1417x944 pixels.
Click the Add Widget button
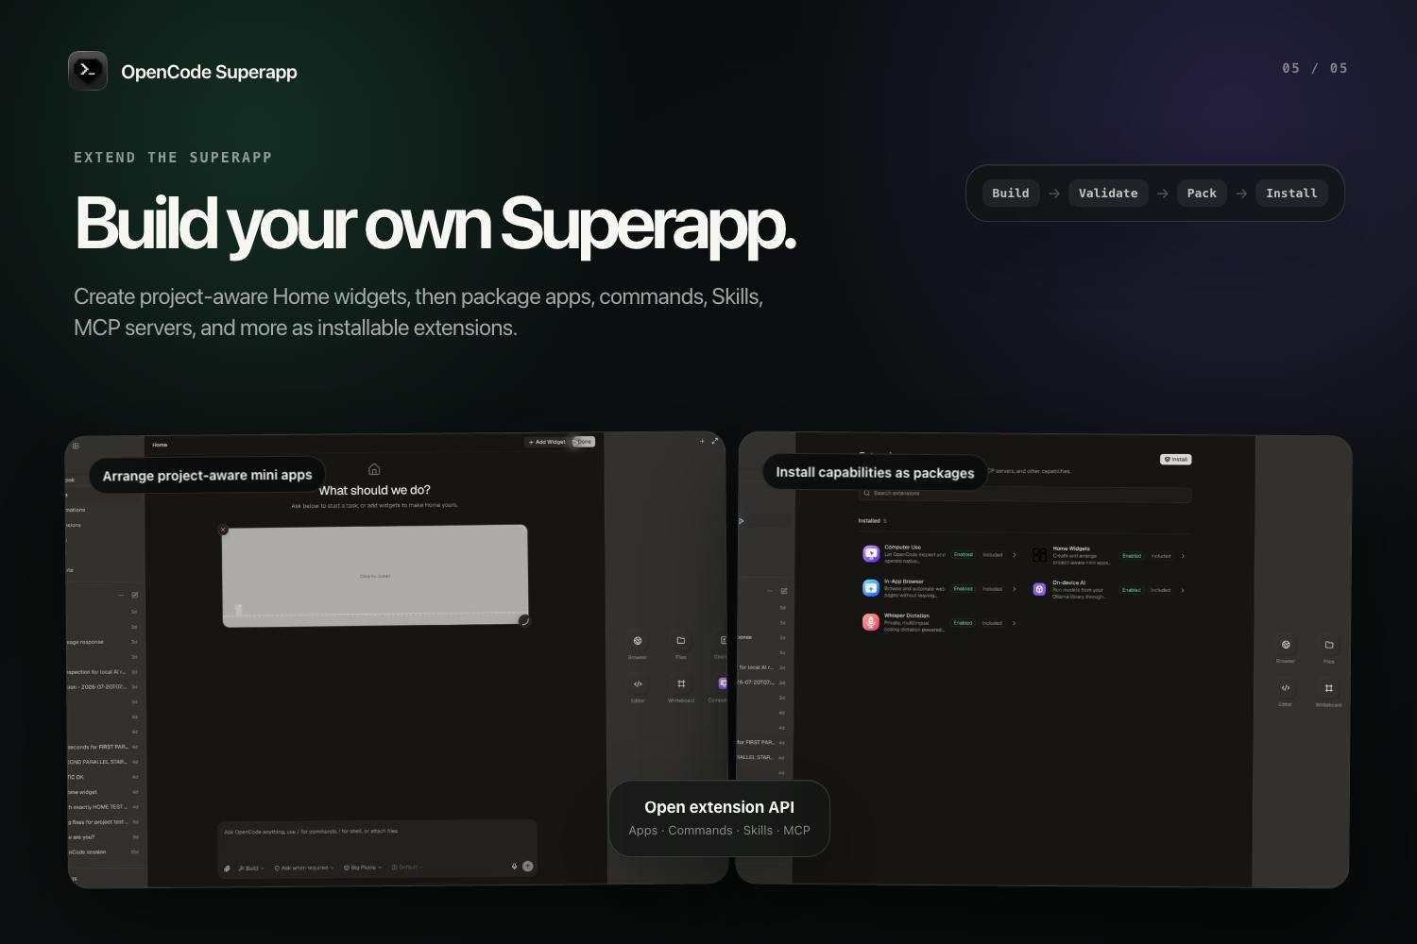[x=547, y=442]
